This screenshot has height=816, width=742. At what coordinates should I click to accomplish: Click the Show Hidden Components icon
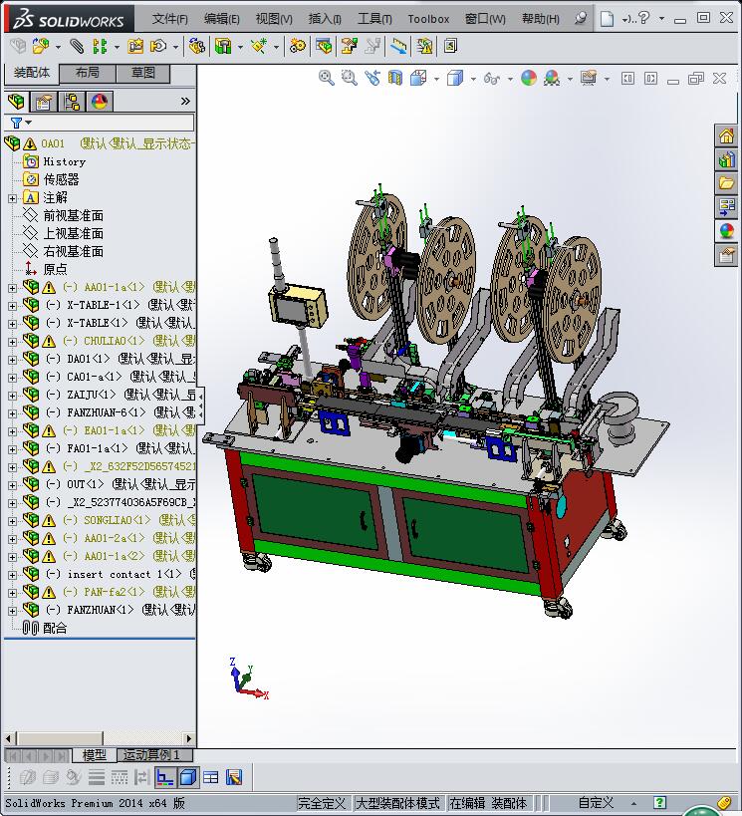(196, 46)
